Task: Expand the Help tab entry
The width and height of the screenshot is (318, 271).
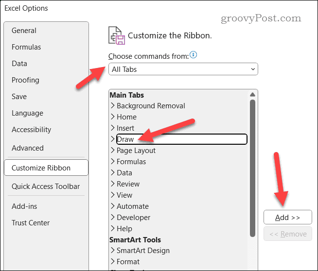Action: point(113,228)
